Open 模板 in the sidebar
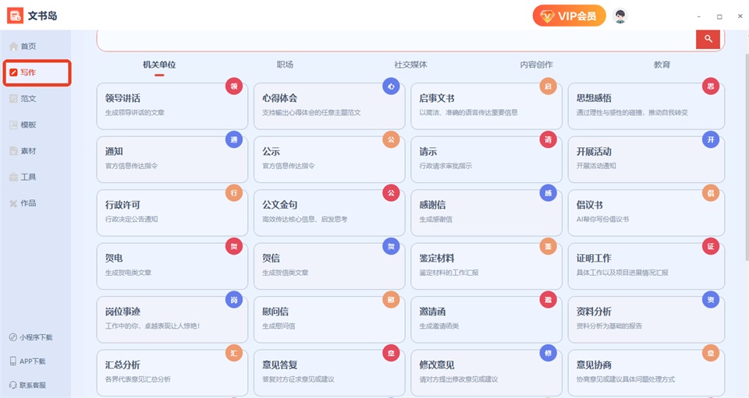The width and height of the screenshot is (749, 398). pos(23,125)
